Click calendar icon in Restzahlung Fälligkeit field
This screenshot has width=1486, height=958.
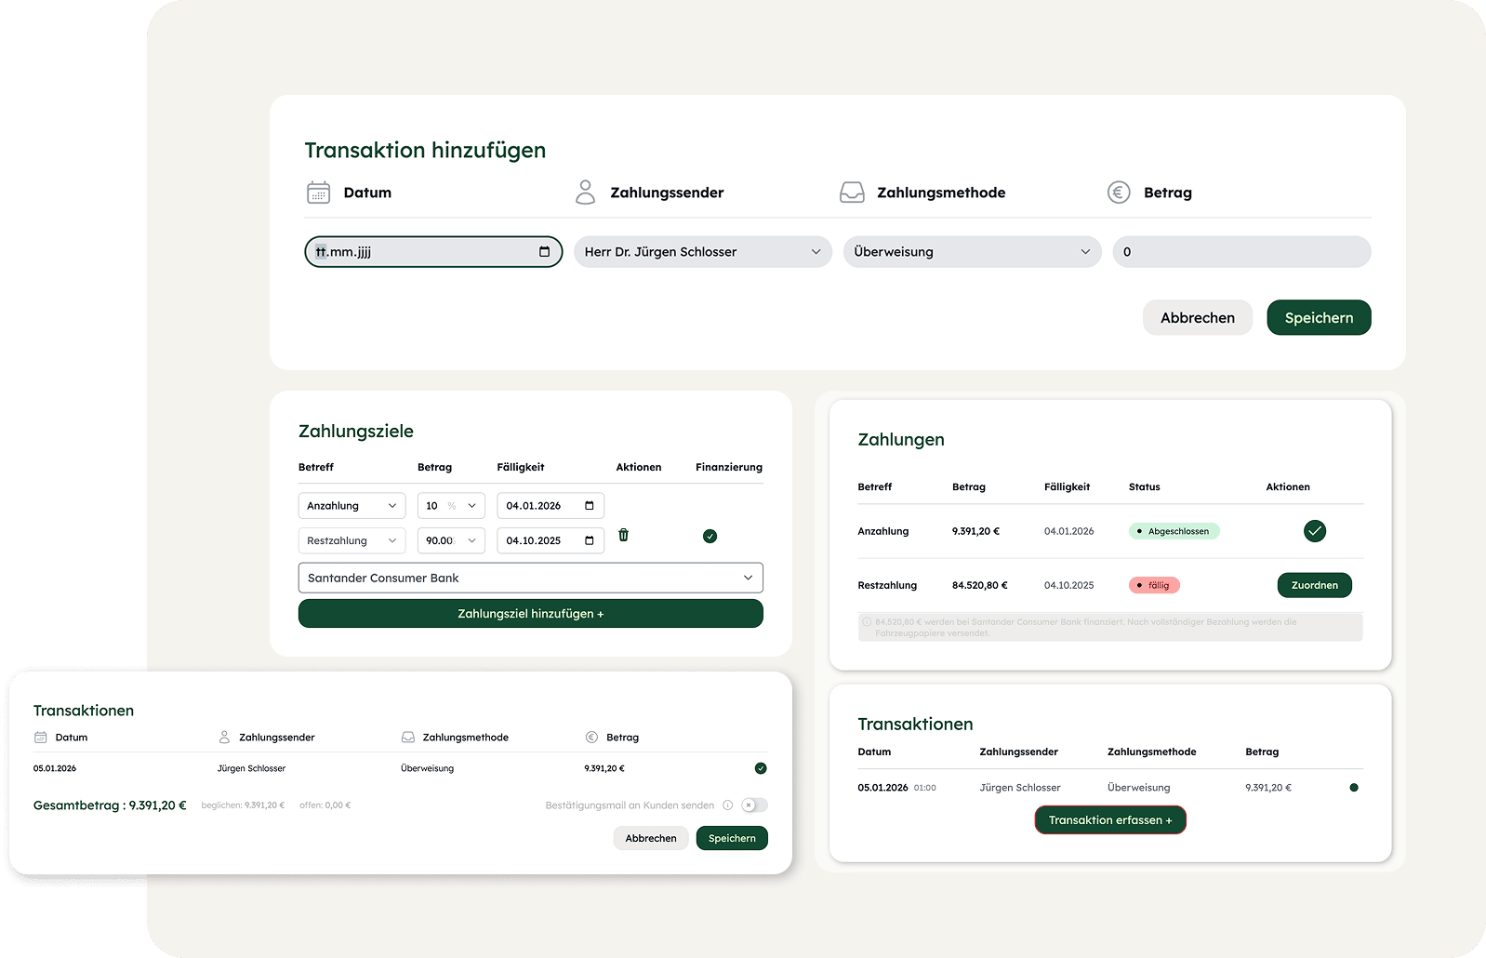pos(589,540)
